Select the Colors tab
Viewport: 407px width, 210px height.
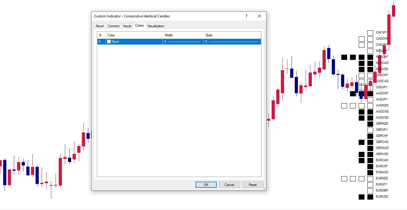coord(139,25)
